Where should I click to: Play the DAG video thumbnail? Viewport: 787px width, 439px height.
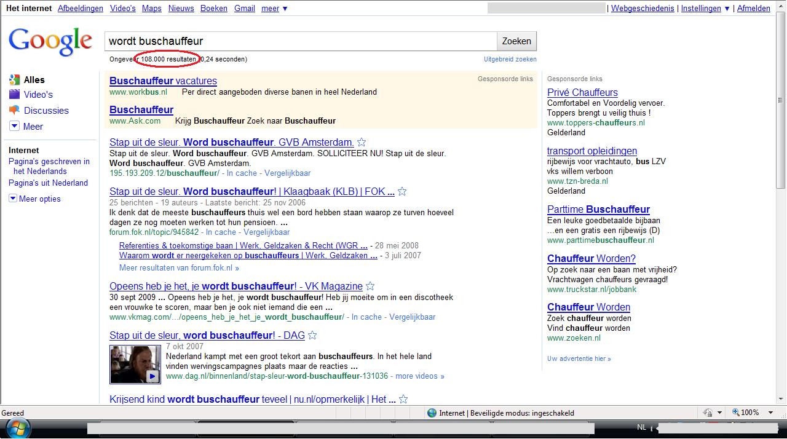[x=135, y=365]
